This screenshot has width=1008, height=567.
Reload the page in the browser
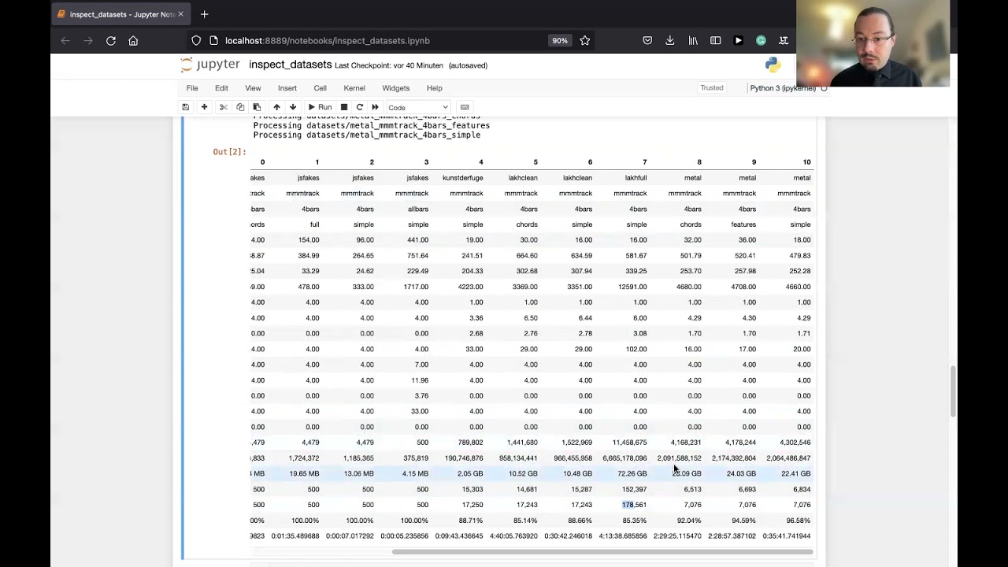(111, 41)
